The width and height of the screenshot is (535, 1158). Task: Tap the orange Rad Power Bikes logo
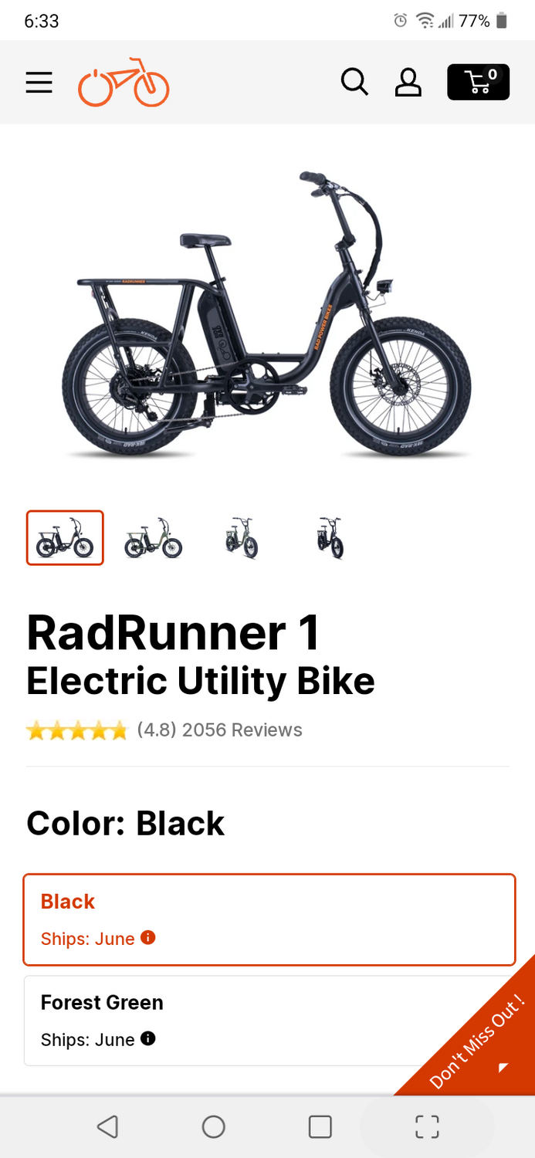pos(124,82)
